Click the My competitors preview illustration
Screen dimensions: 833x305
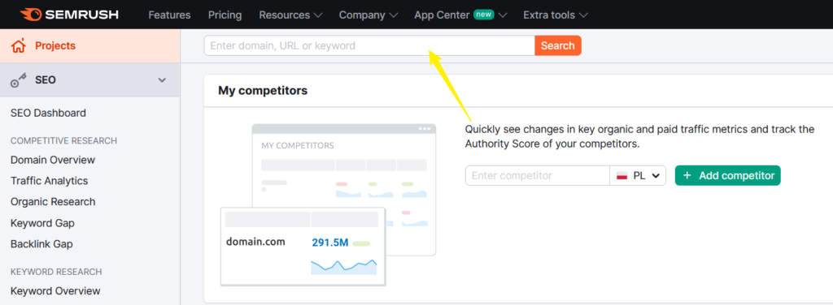tap(329, 204)
